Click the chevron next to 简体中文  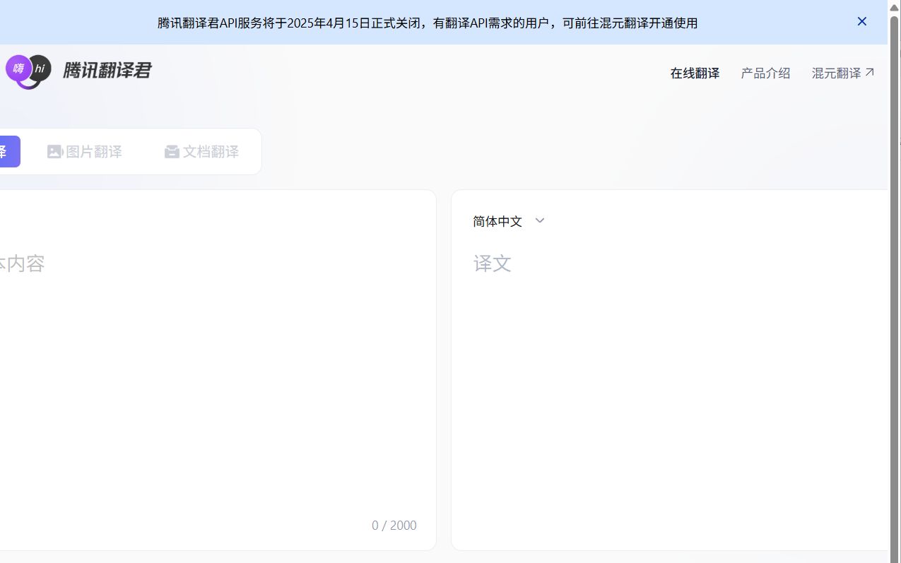coord(540,220)
